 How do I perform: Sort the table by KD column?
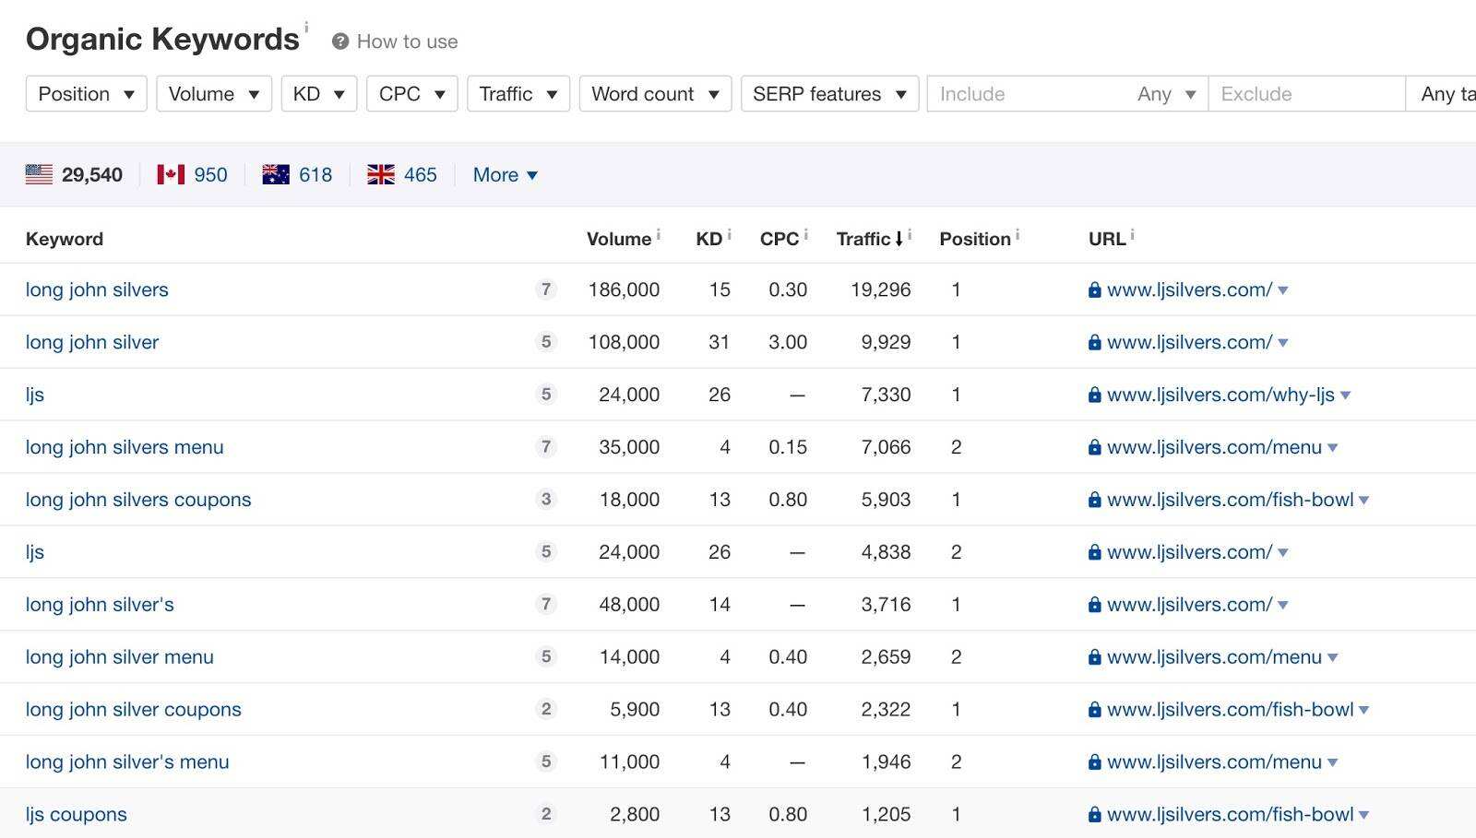coord(708,239)
